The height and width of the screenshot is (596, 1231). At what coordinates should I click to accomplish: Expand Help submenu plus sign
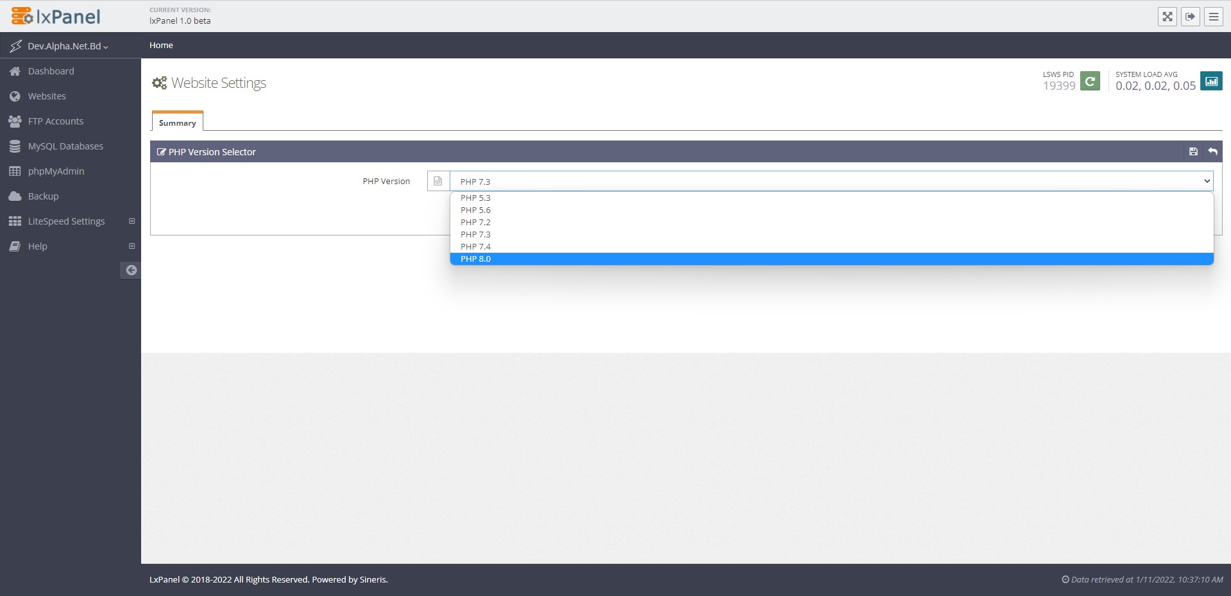click(132, 246)
